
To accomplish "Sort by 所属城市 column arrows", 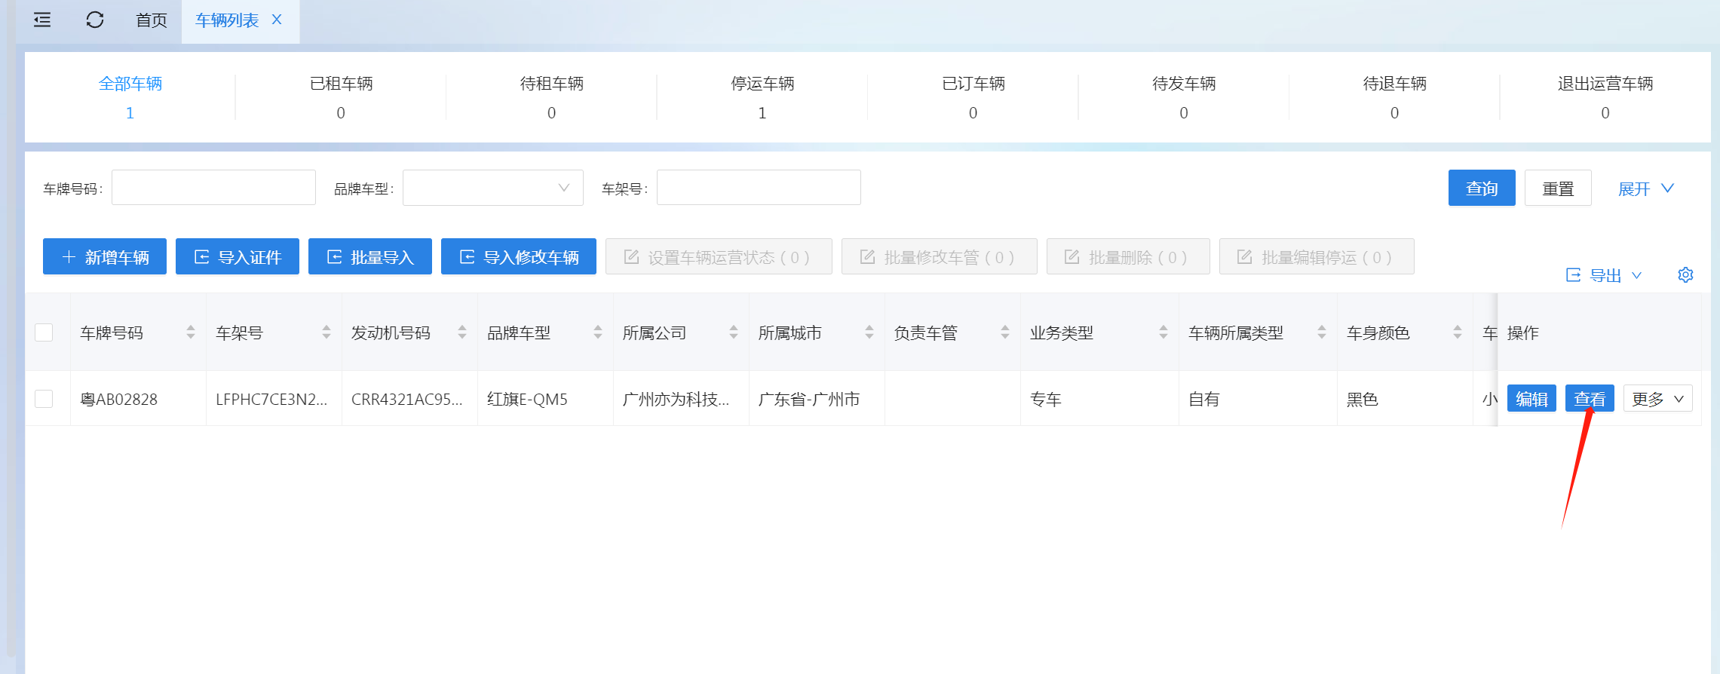I will click(869, 332).
